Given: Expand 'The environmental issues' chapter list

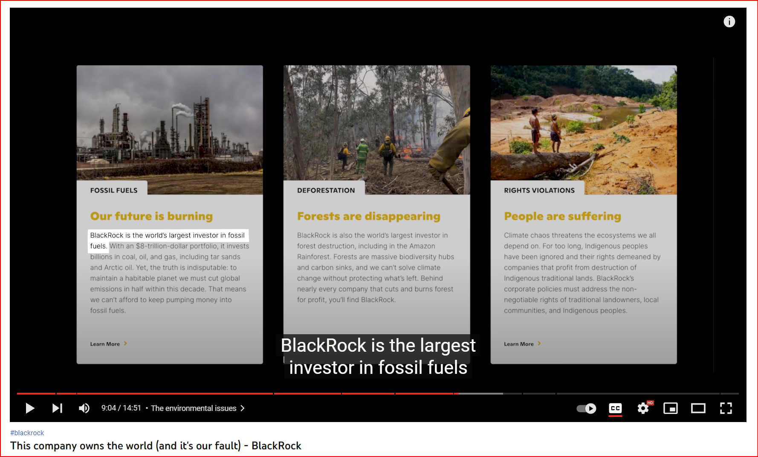Looking at the screenshot, I should point(198,408).
